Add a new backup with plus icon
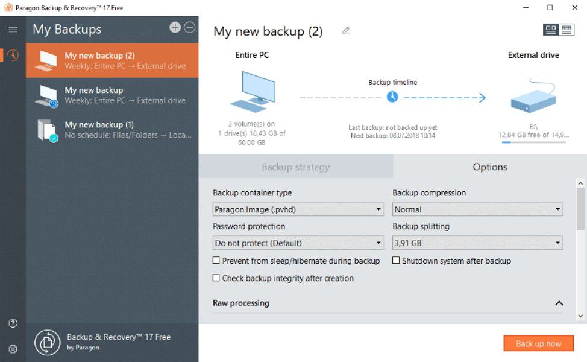 pyautogui.click(x=175, y=27)
